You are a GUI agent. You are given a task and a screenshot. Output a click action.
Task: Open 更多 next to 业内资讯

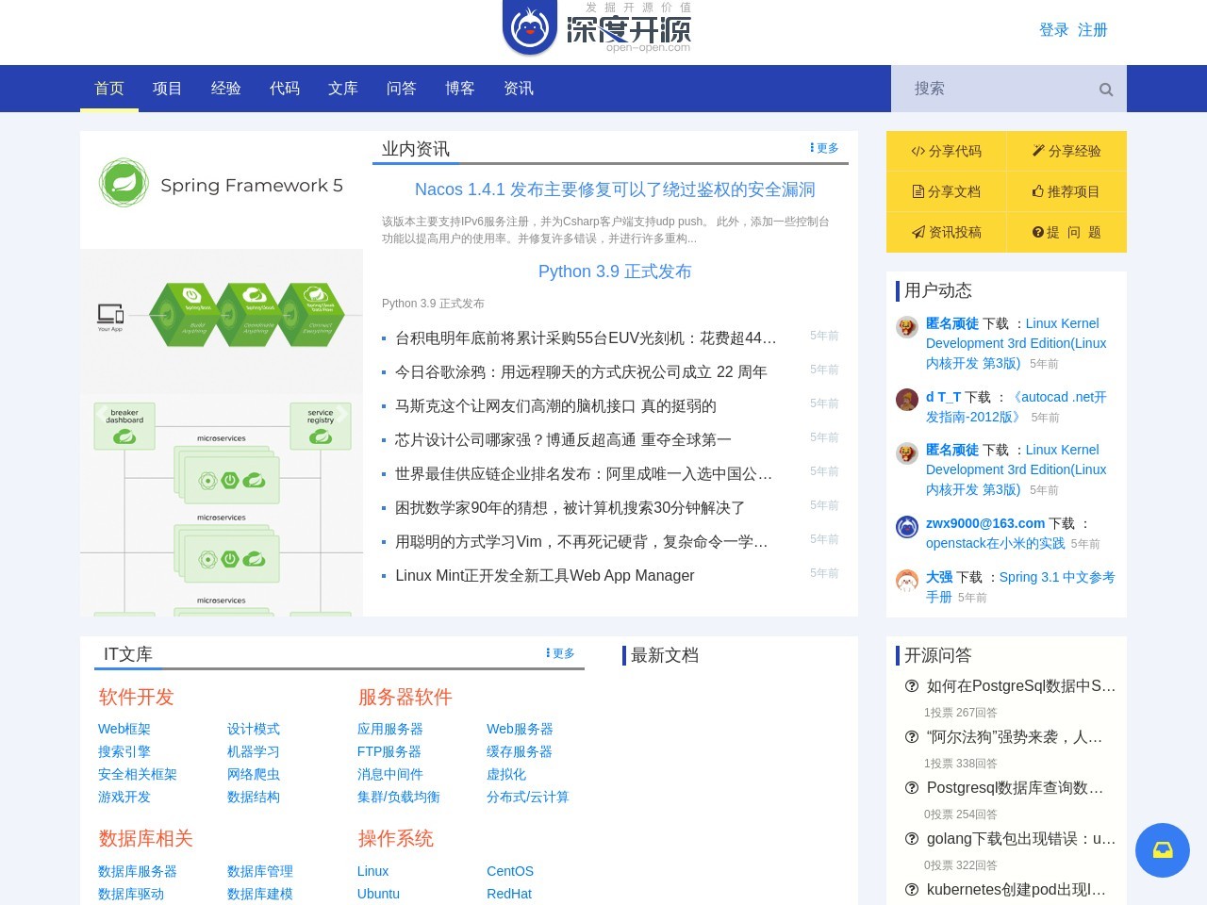coord(823,148)
